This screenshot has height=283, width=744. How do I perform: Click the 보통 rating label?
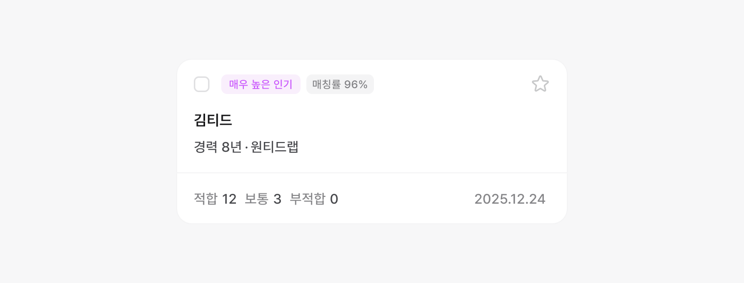point(256,199)
